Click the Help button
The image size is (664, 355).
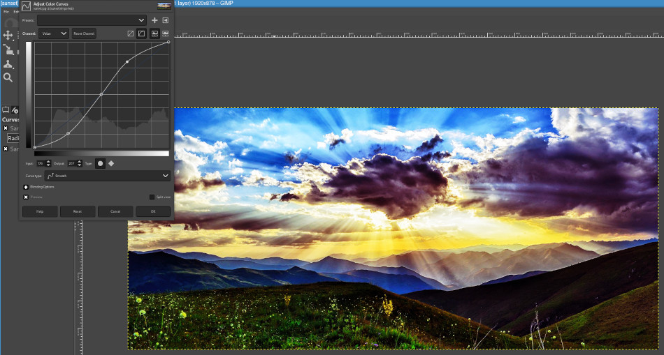40,211
